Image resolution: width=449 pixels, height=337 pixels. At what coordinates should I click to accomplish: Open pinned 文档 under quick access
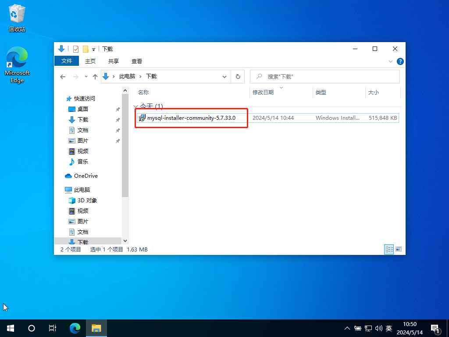(x=83, y=130)
